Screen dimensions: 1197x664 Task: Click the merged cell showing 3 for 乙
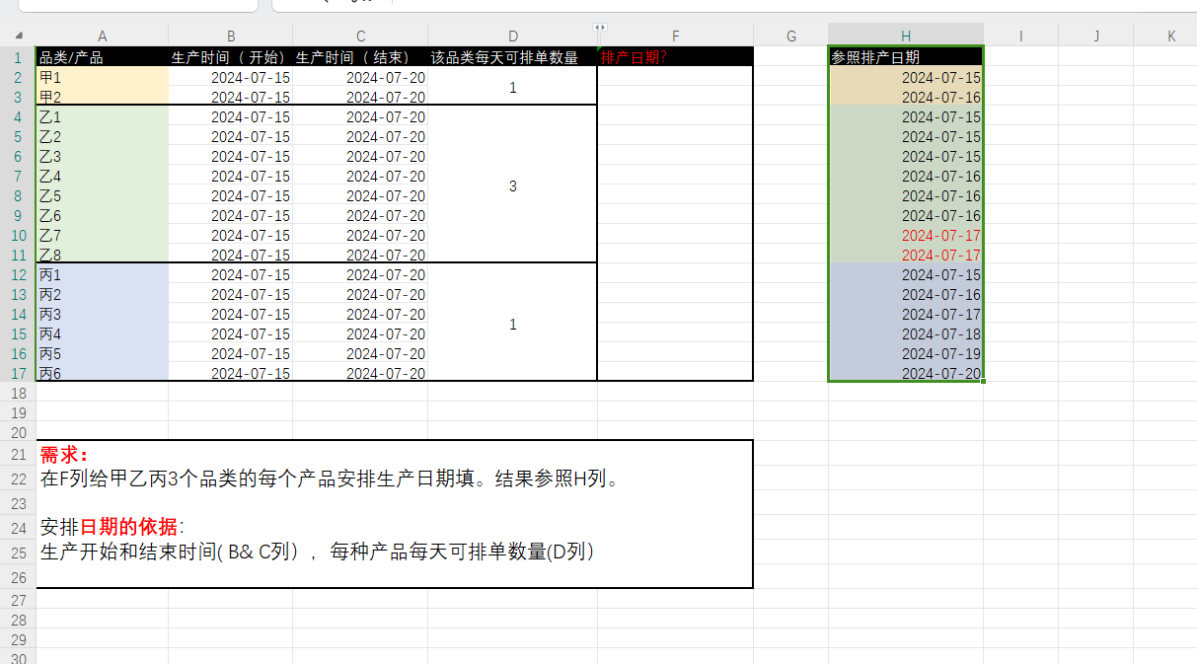[512, 184]
